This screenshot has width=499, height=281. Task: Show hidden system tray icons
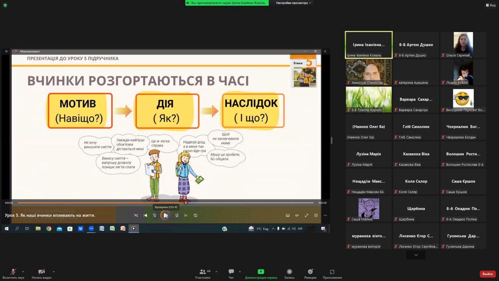pyautogui.click(x=273, y=229)
